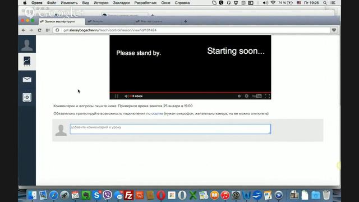
Task: Mute the video via speaker icon
Action: 126,96
